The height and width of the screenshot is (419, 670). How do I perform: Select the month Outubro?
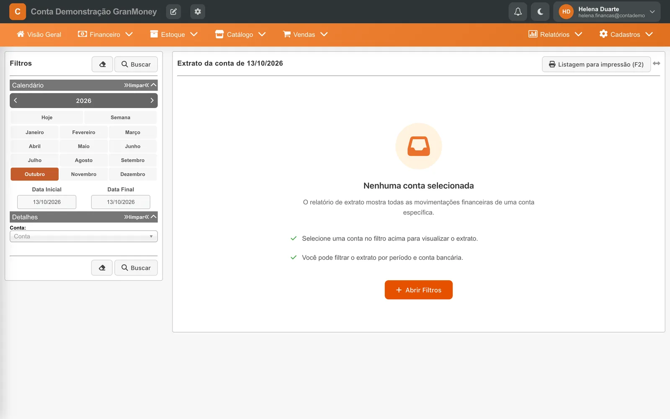tap(35, 174)
